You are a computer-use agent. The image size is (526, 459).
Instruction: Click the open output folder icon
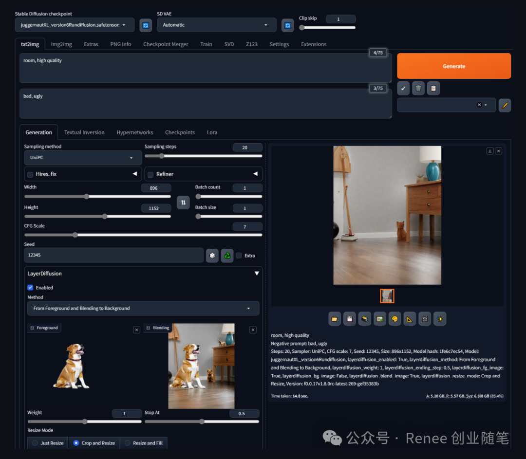(x=334, y=319)
